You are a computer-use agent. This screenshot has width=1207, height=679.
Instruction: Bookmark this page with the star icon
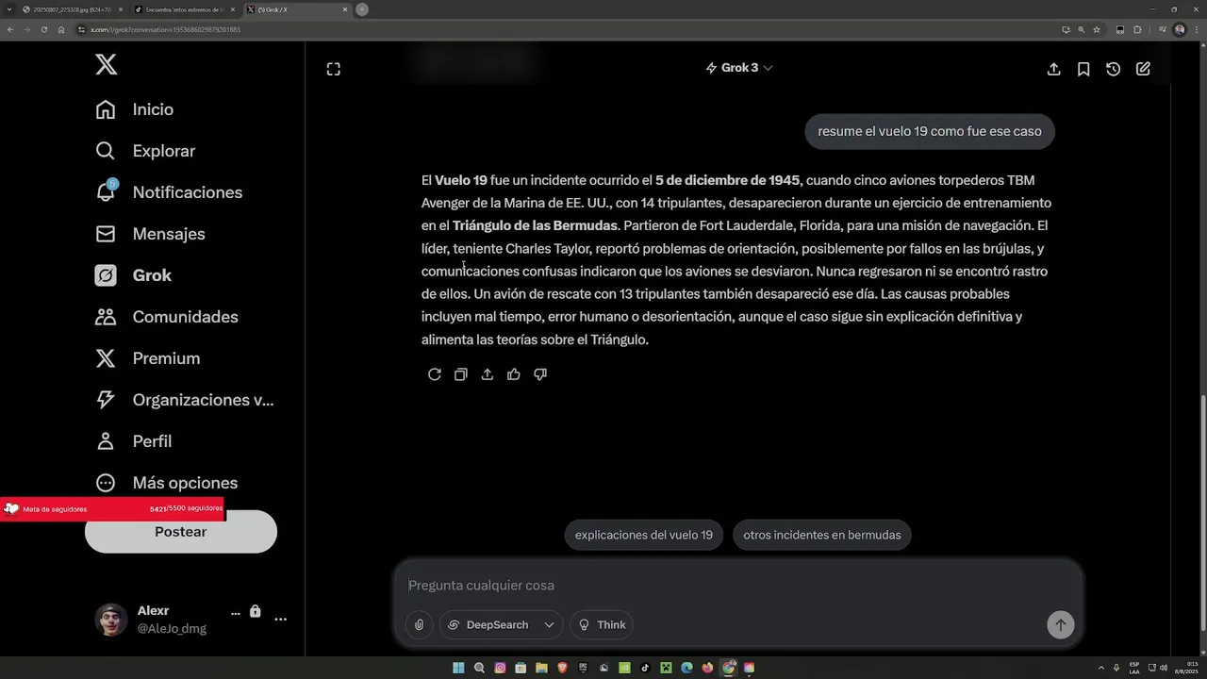click(x=1097, y=29)
